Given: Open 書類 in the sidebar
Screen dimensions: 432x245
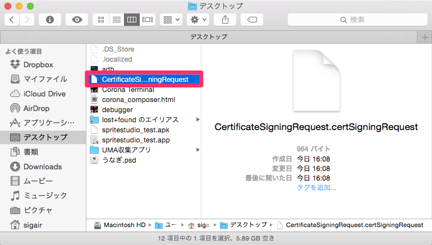Looking at the screenshot, I should click(31, 152).
